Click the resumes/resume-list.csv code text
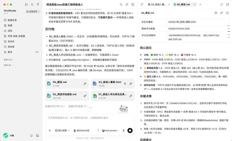Viewport: 232px width, 141px height. point(183,103)
